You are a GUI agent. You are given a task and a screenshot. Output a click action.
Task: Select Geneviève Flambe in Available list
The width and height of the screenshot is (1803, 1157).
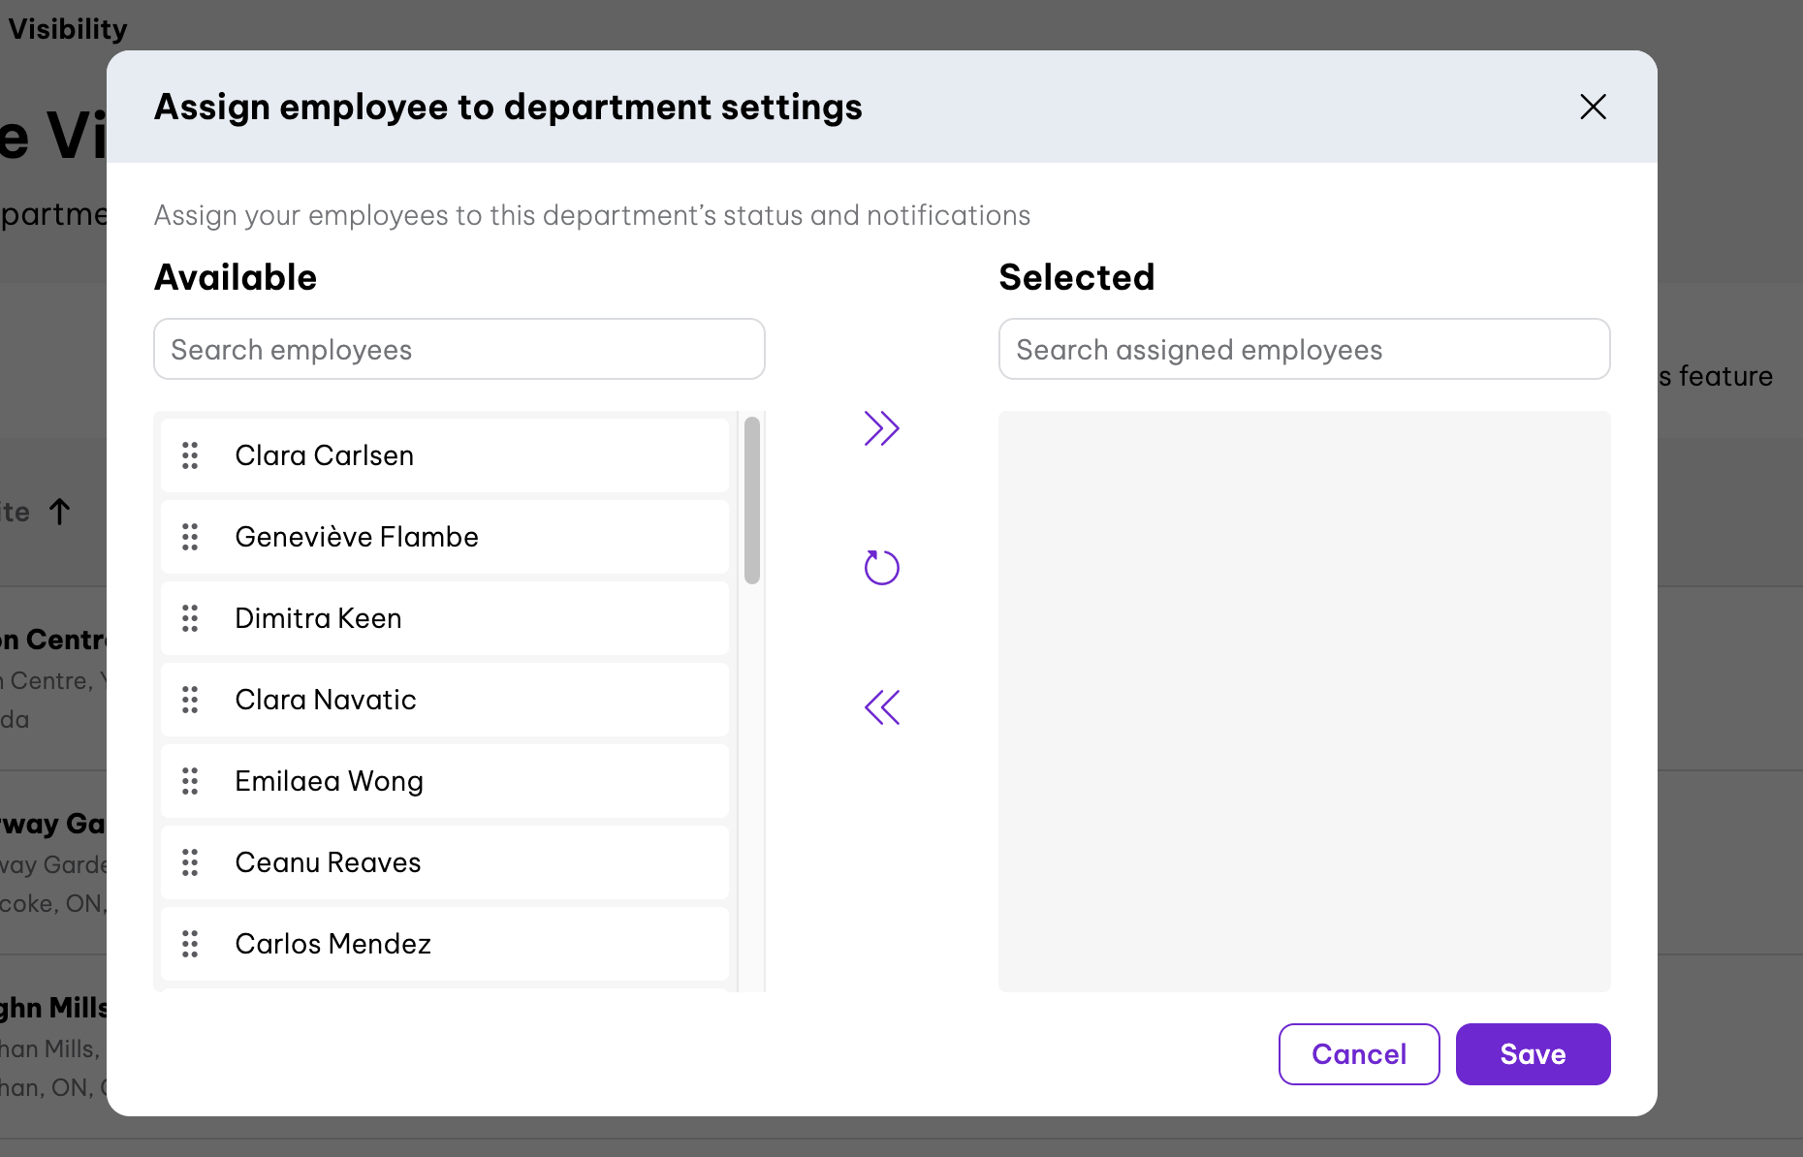coord(445,537)
